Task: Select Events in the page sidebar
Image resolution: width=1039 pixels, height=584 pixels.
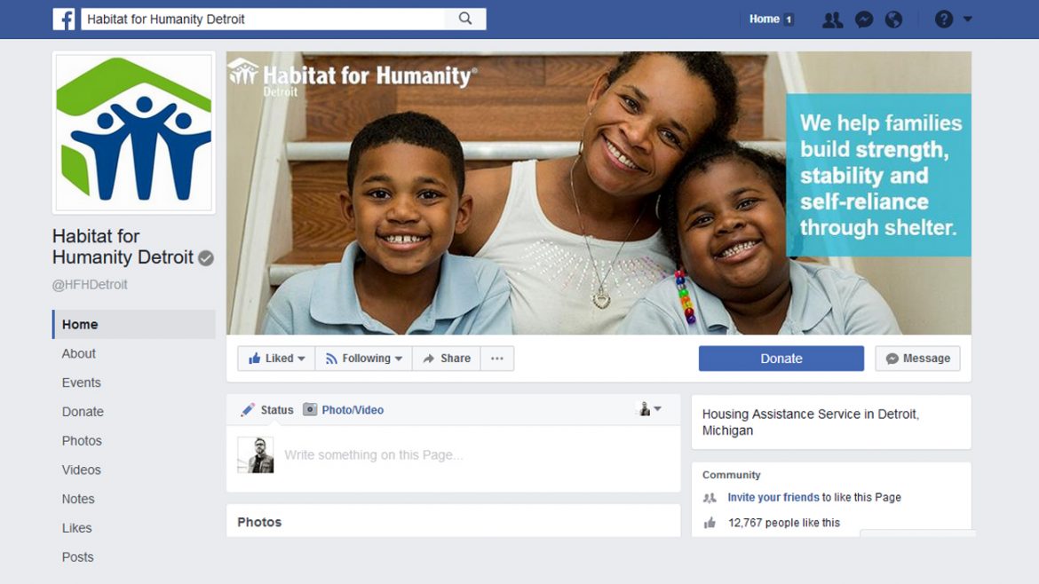Action: 82,383
